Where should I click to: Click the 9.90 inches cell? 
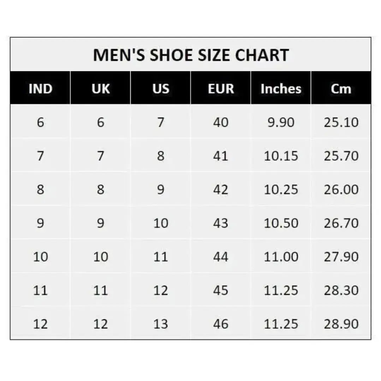coord(281,123)
